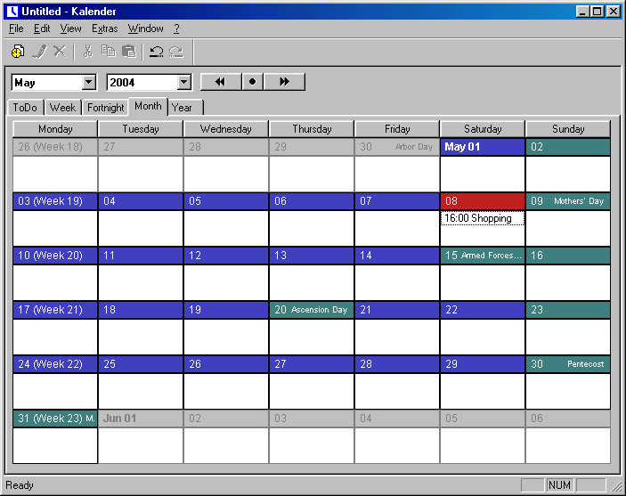Open the Extras menu
Image resolution: width=626 pixels, height=496 pixels.
click(x=104, y=28)
